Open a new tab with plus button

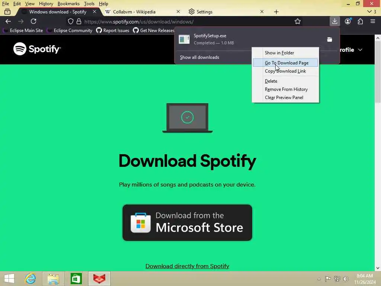click(276, 12)
